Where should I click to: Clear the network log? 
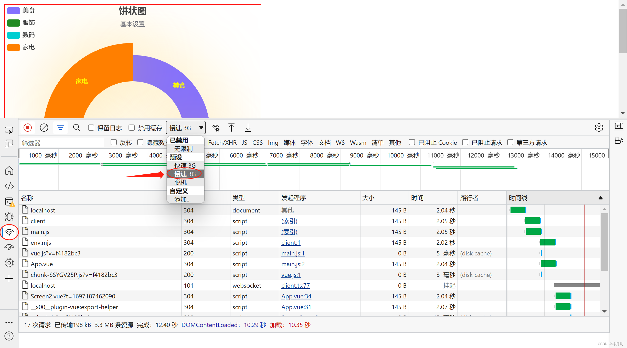(44, 128)
